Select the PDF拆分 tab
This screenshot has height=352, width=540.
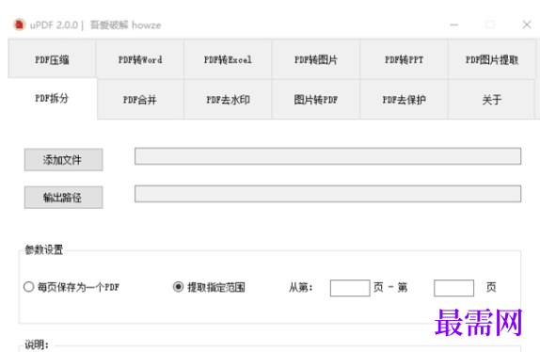tap(52, 99)
